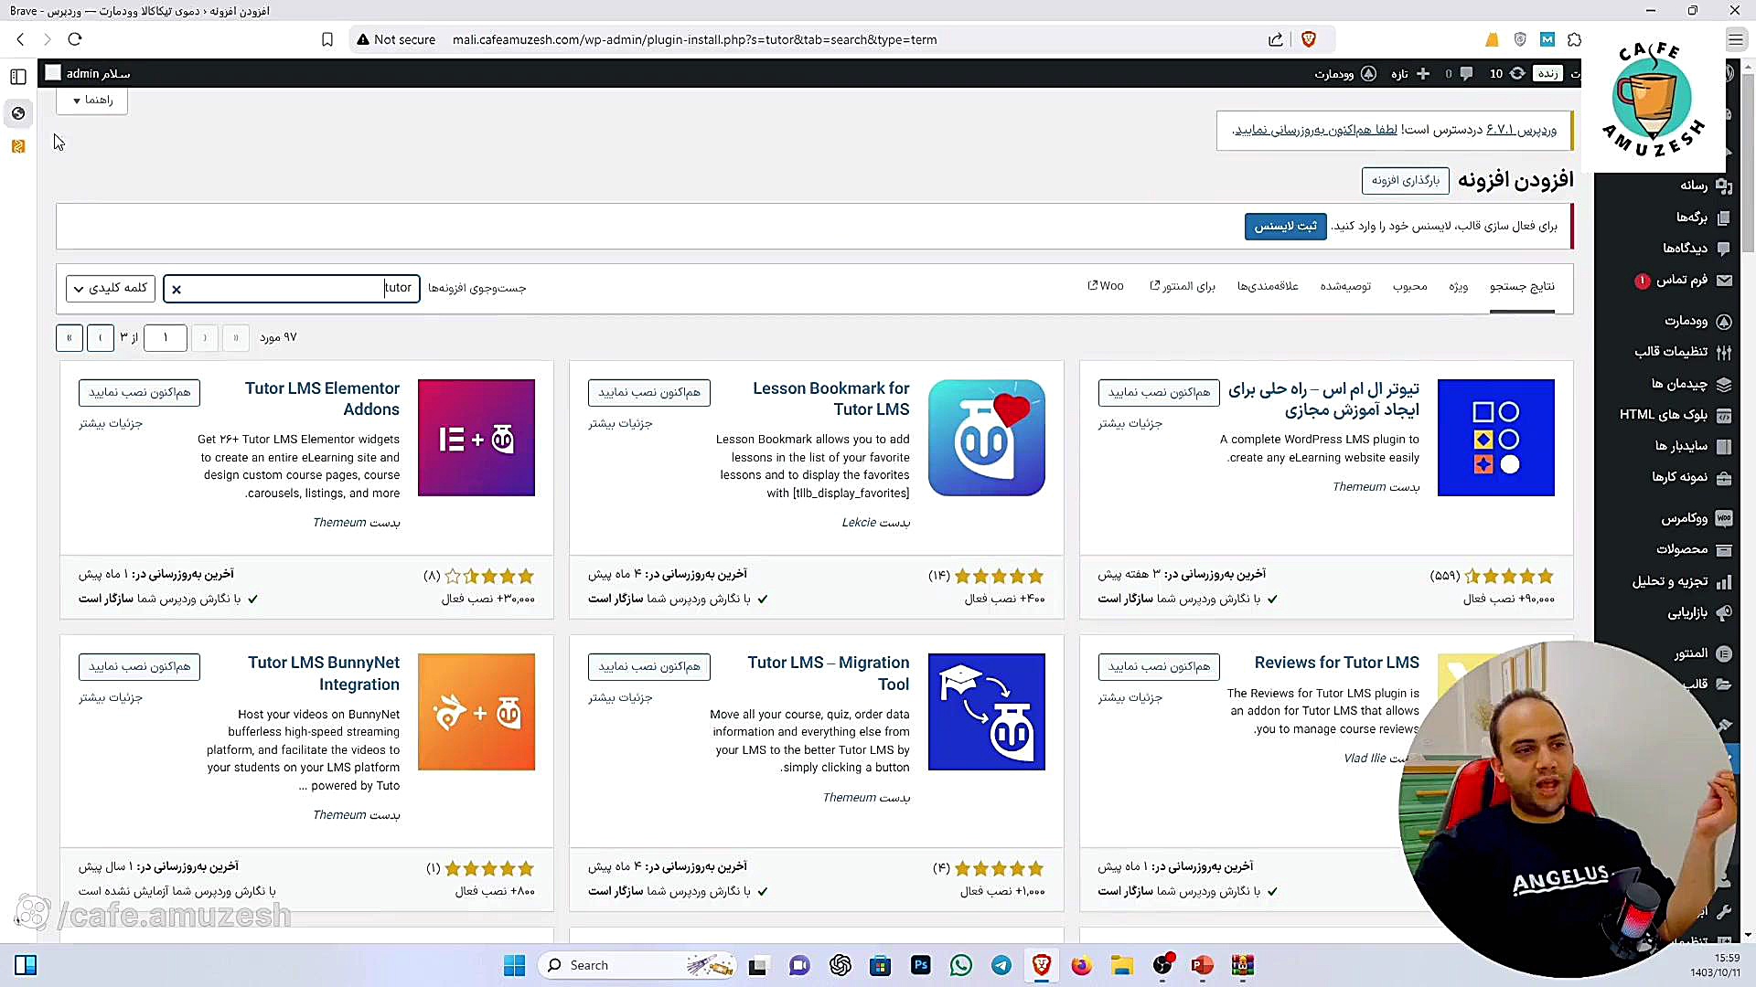
Task: Click the browser address bar URL
Action: [x=694, y=39]
